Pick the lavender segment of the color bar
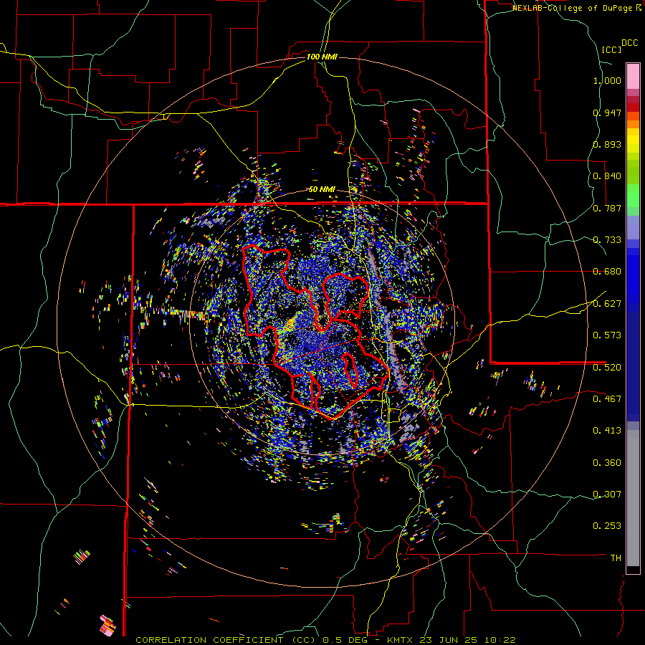The height and width of the screenshot is (645, 645). pyautogui.click(x=633, y=227)
